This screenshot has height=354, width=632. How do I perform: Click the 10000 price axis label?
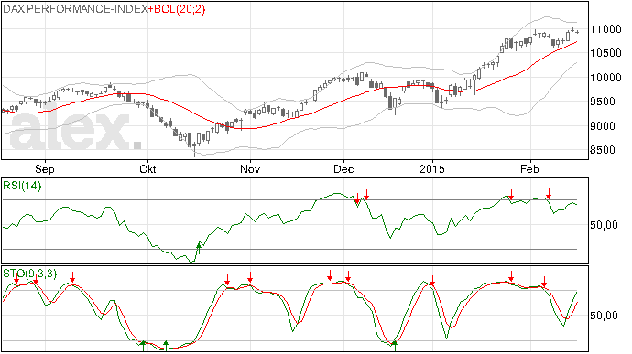[x=605, y=78]
